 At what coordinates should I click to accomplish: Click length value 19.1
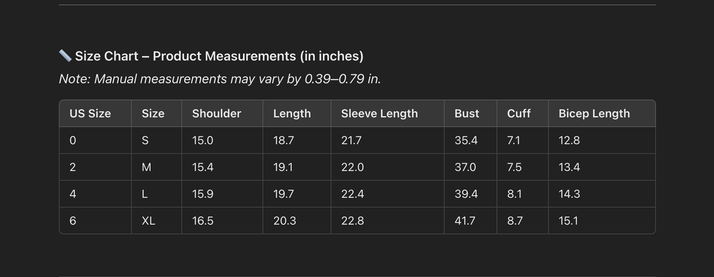pyautogui.click(x=283, y=167)
